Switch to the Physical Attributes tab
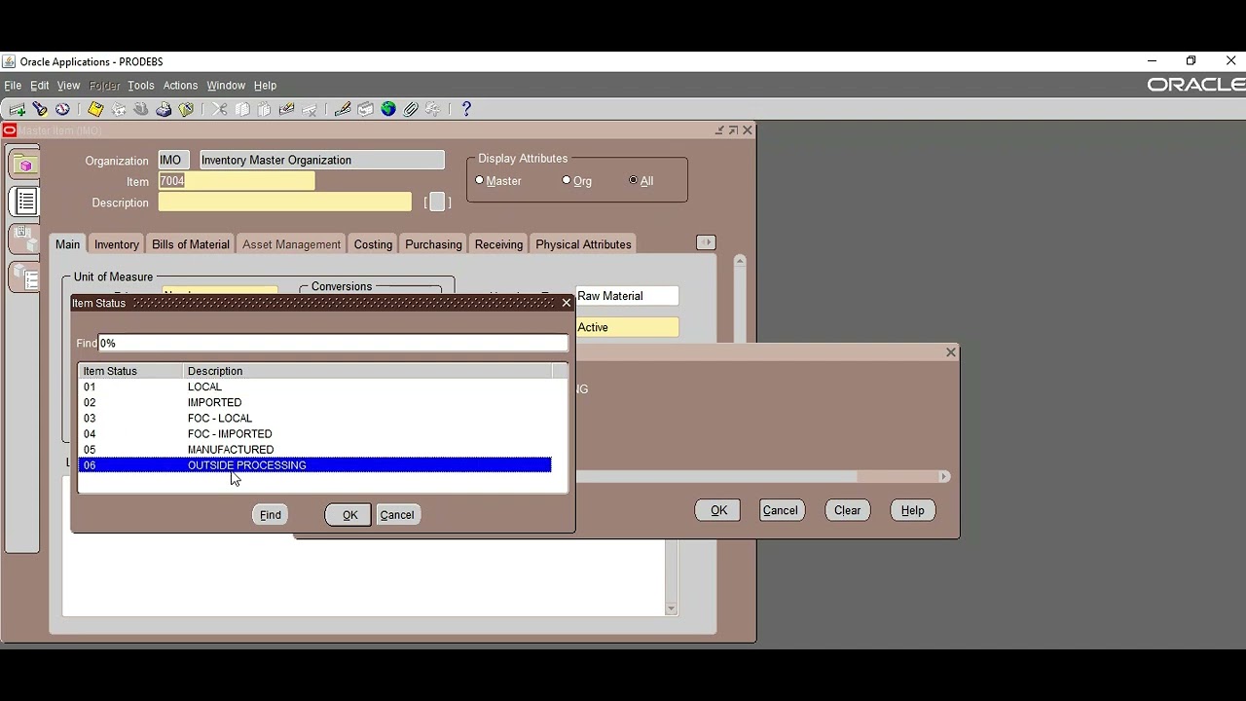This screenshot has height=701, width=1246. (583, 244)
